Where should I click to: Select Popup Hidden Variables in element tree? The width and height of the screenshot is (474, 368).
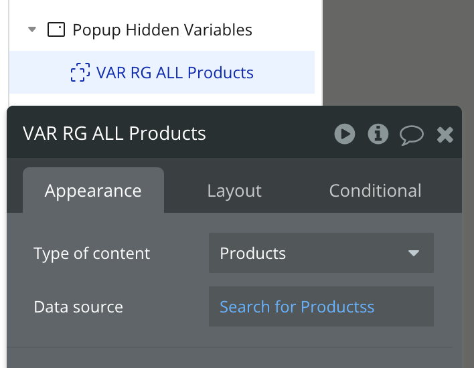click(x=162, y=30)
